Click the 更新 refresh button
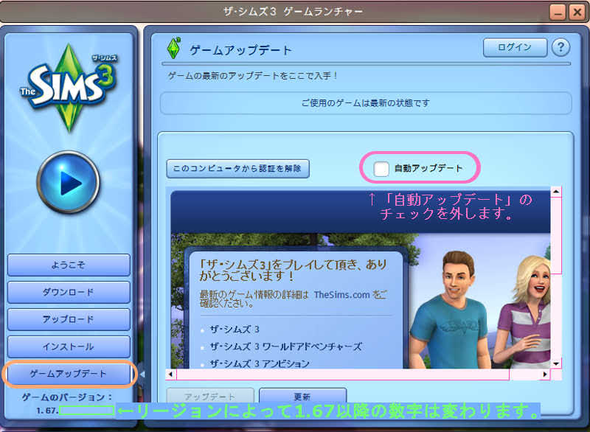This screenshot has width=590, height=432. [x=302, y=397]
